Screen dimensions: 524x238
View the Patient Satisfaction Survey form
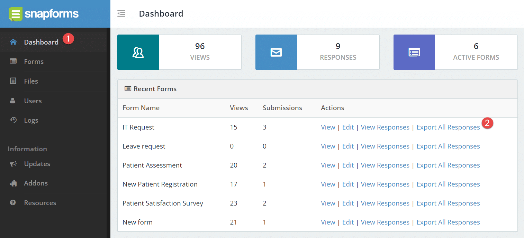click(328, 203)
